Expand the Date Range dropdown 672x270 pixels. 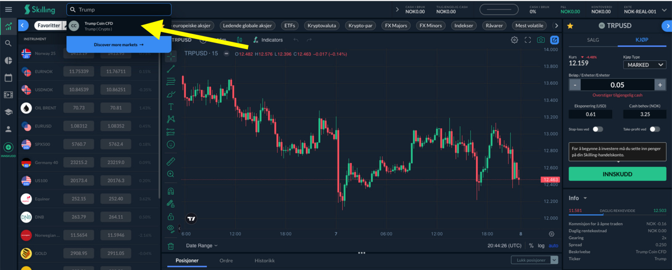click(202, 246)
